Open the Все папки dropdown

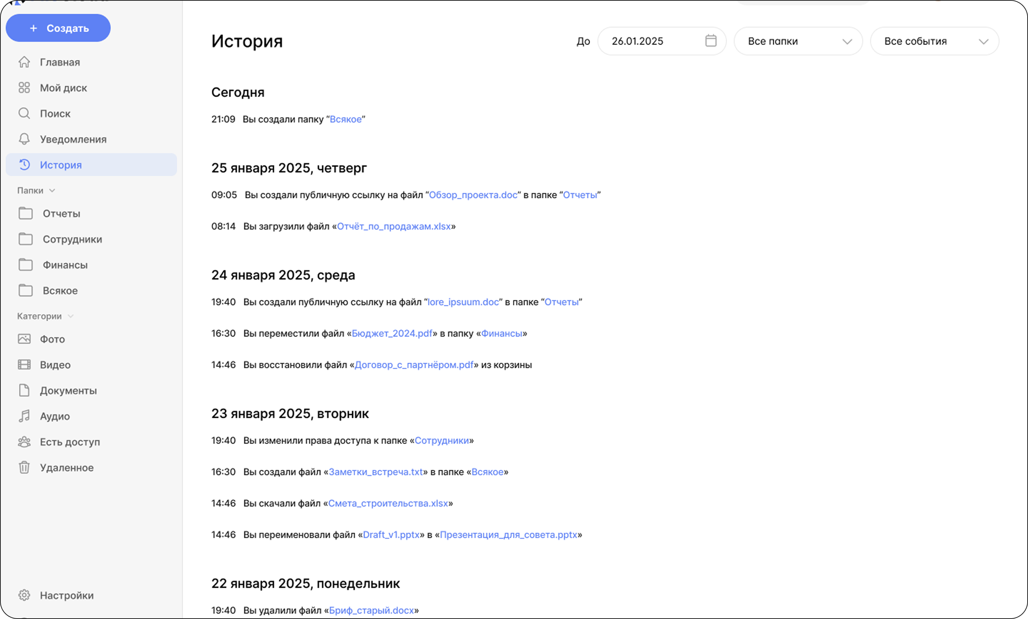798,41
